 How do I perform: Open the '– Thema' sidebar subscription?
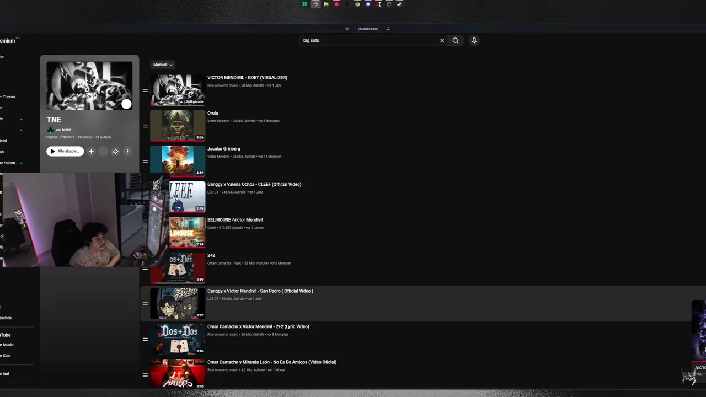tap(8, 96)
